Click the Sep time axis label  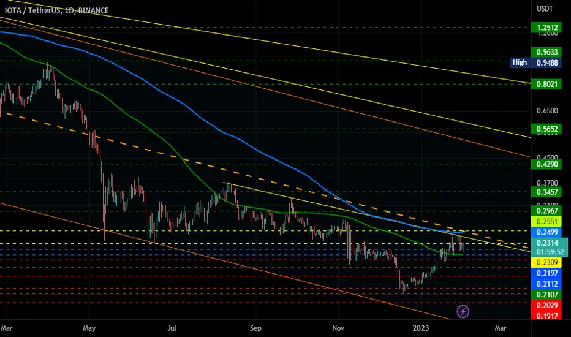tap(255, 328)
